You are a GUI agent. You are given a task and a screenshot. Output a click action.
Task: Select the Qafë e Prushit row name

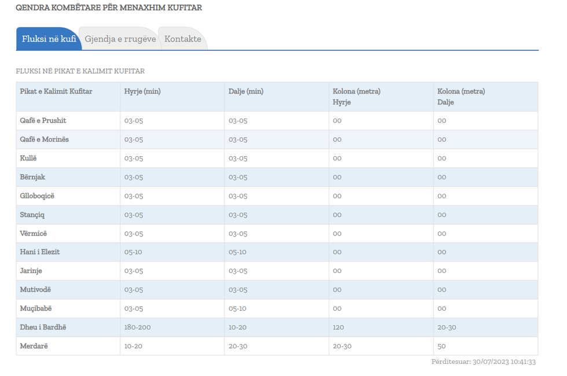43,121
